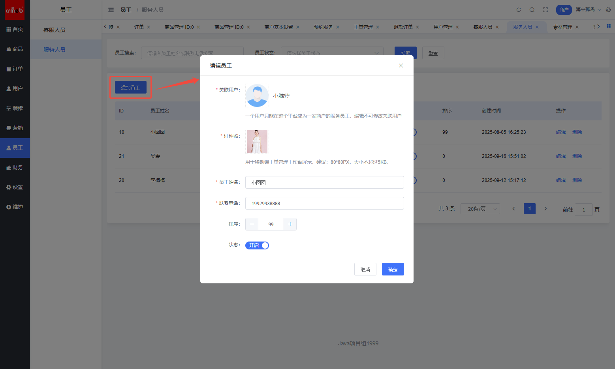Viewport: 615px width, 369px height.
Task: Open 营销 section in left sidebar
Action: 15,128
